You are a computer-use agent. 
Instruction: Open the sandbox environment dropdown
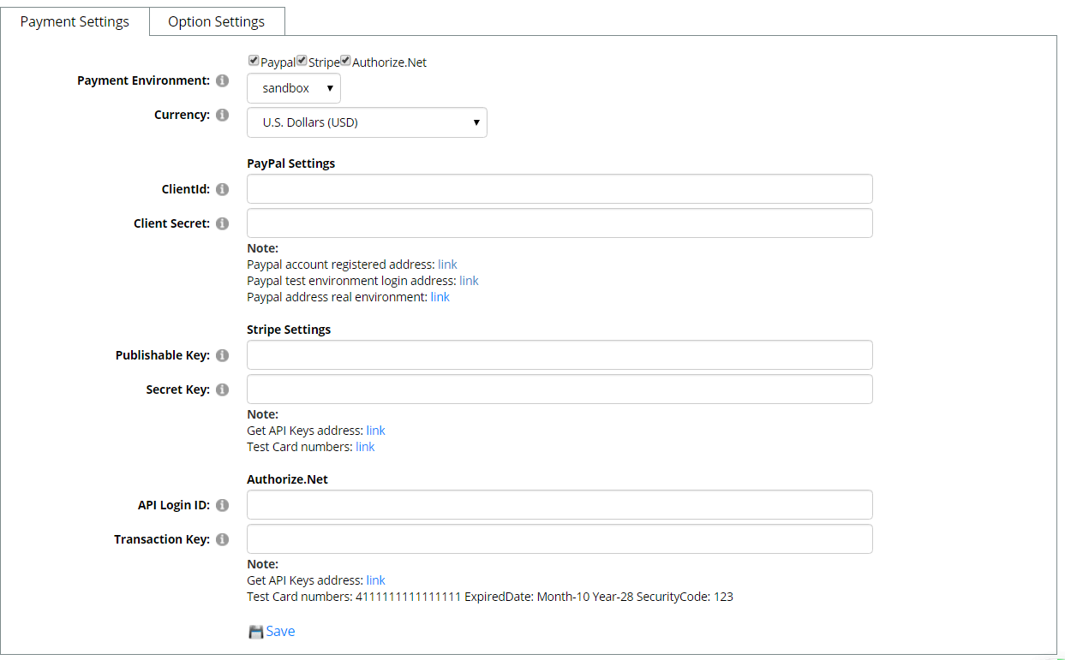[x=294, y=88]
